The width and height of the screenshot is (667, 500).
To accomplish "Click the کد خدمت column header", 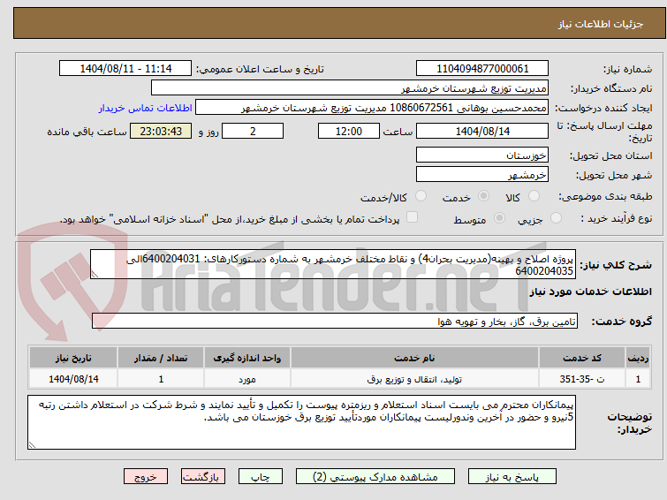I will point(581,358).
